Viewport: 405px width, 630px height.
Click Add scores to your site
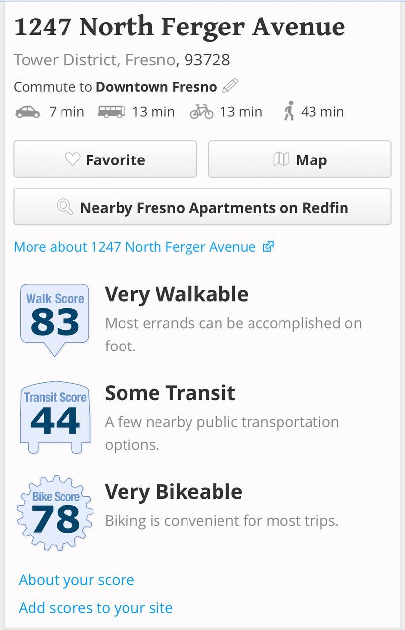point(95,608)
